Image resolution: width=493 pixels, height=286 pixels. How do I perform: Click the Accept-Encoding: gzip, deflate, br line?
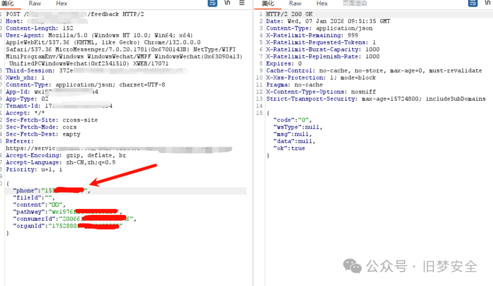[66, 155]
